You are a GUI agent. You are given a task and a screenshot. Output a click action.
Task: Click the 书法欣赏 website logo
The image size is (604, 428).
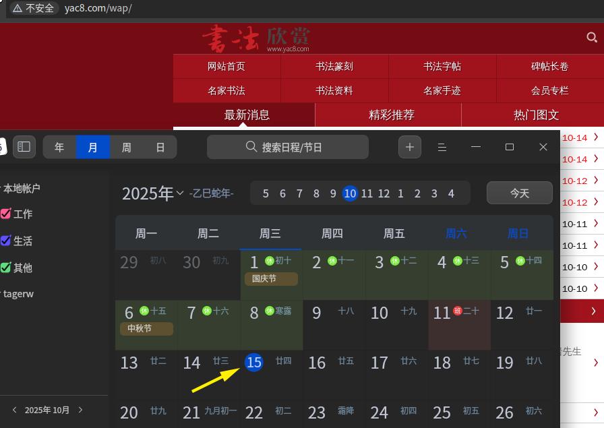(x=256, y=38)
